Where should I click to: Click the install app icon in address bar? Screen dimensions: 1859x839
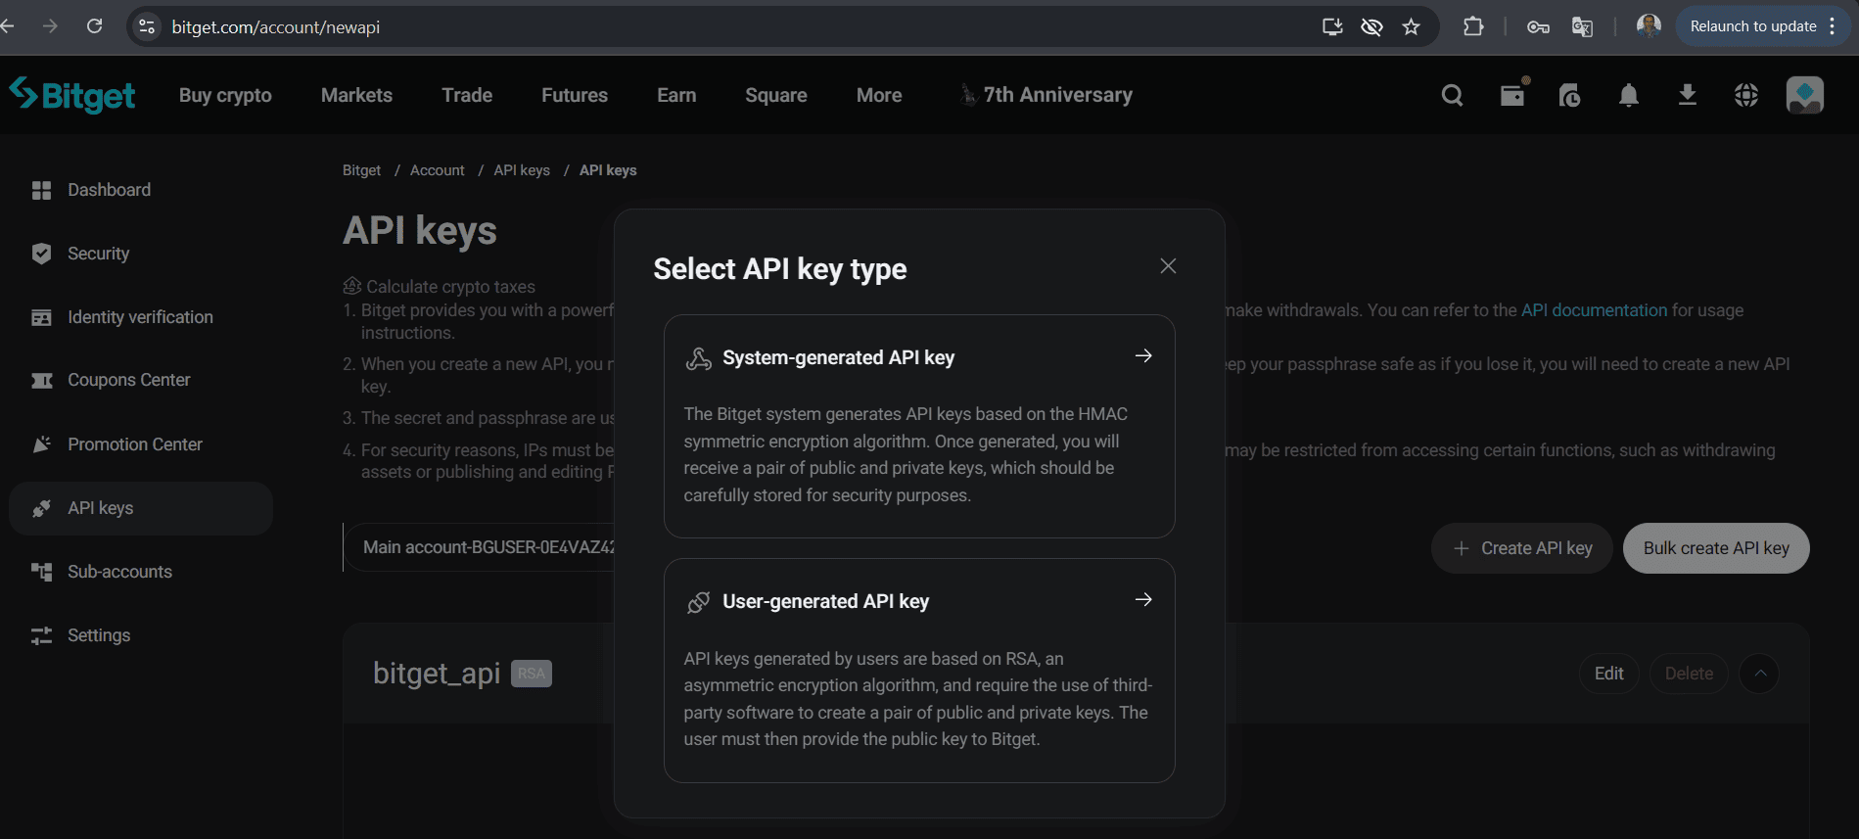click(x=1332, y=26)
